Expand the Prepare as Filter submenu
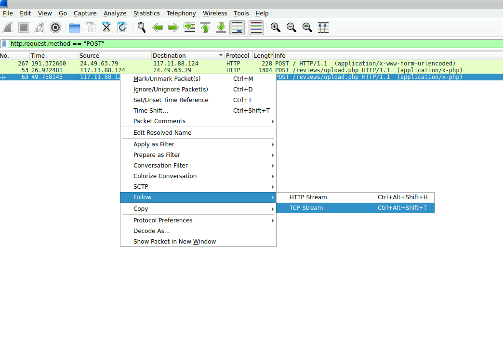 (x=198, y=155)
